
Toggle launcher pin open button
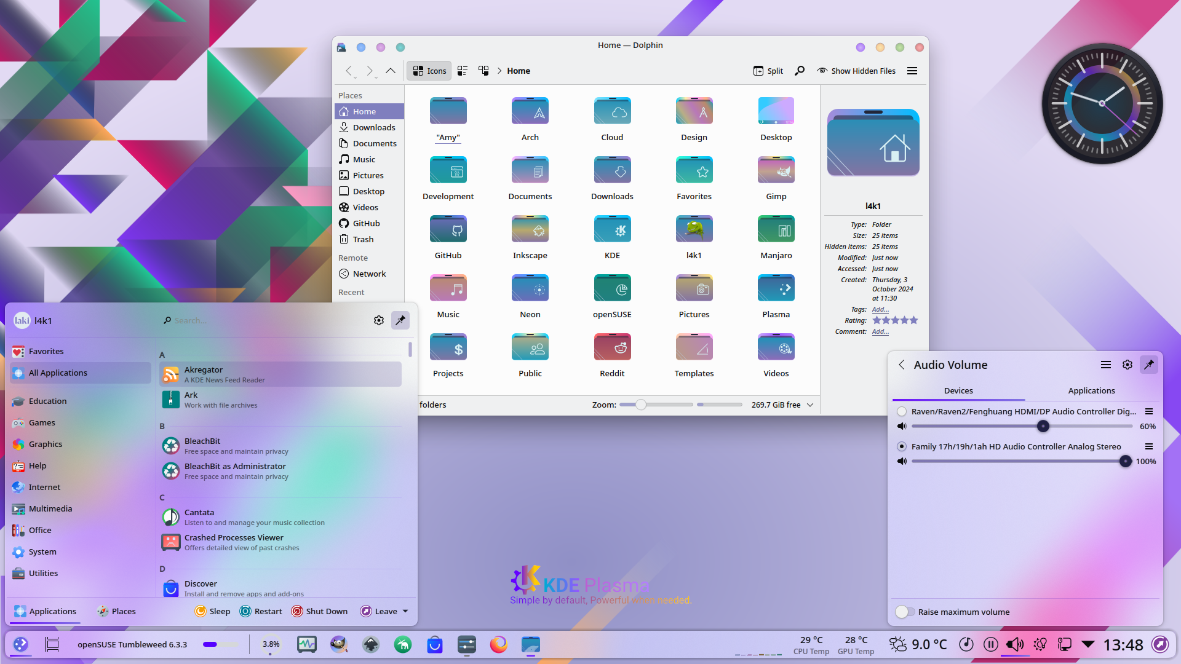(x=400, y=320)
